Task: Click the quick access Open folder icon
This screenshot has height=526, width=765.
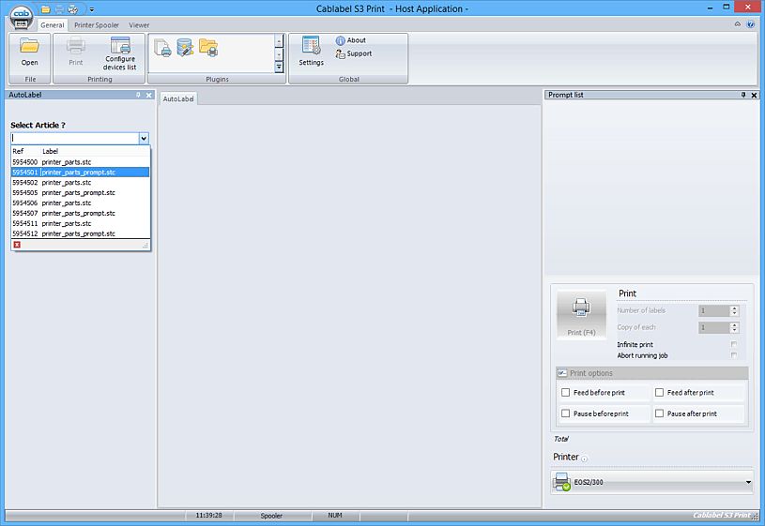Action: (46, 9)
